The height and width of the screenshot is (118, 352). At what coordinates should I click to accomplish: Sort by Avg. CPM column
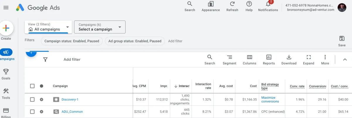[139, 86]
